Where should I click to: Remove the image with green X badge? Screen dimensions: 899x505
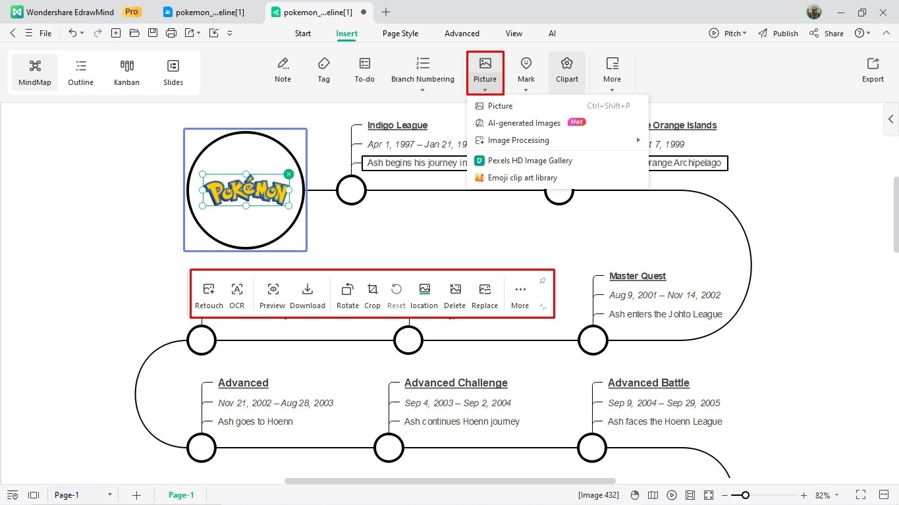pyautogui.click(x=288, y=174)
